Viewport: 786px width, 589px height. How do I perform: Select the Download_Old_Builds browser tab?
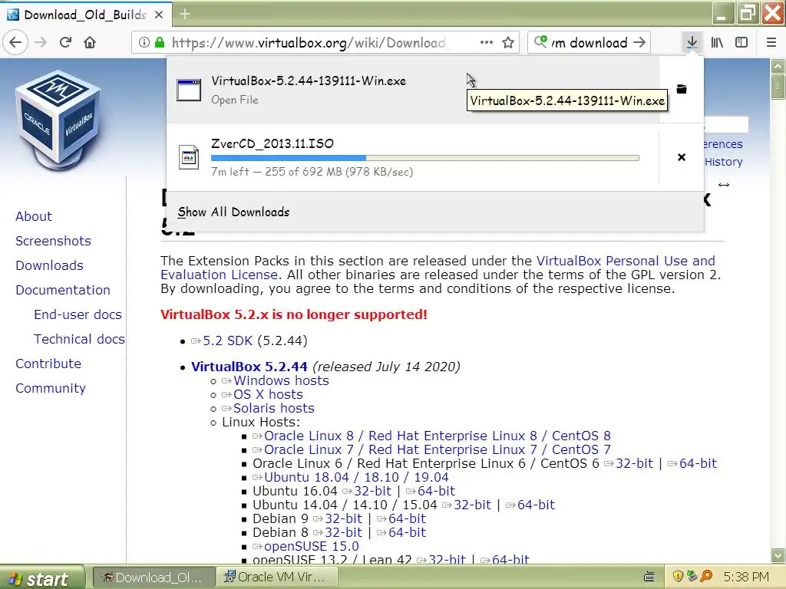(x=85, y=15)
